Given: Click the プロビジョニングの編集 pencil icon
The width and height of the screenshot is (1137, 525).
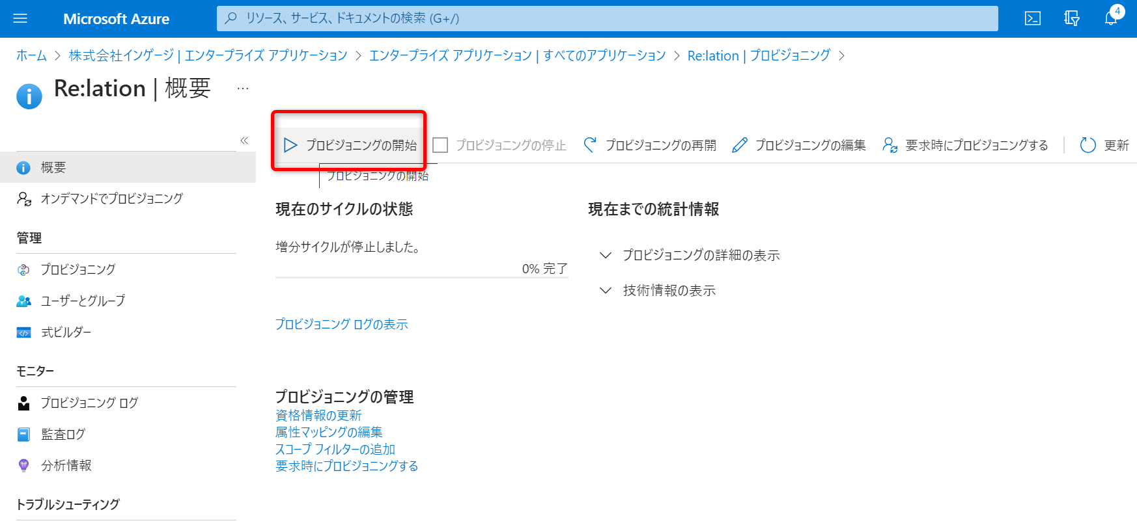Looking at the screenshot, I should click(740, 145).
